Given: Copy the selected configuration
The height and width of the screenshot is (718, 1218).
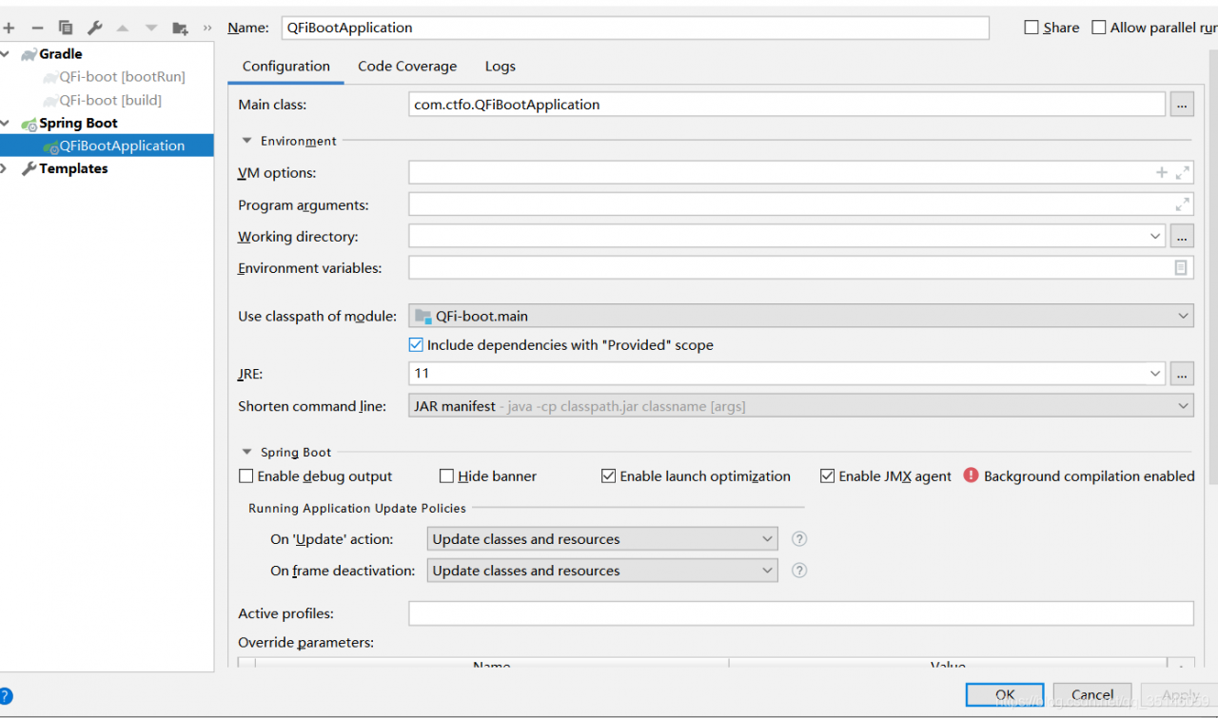Looking at the screenshot, I should point(66,28).
